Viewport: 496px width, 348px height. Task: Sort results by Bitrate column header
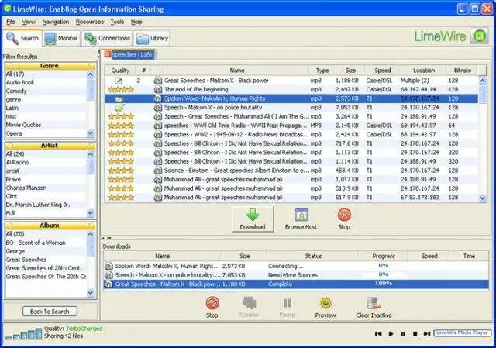(462, 71)
